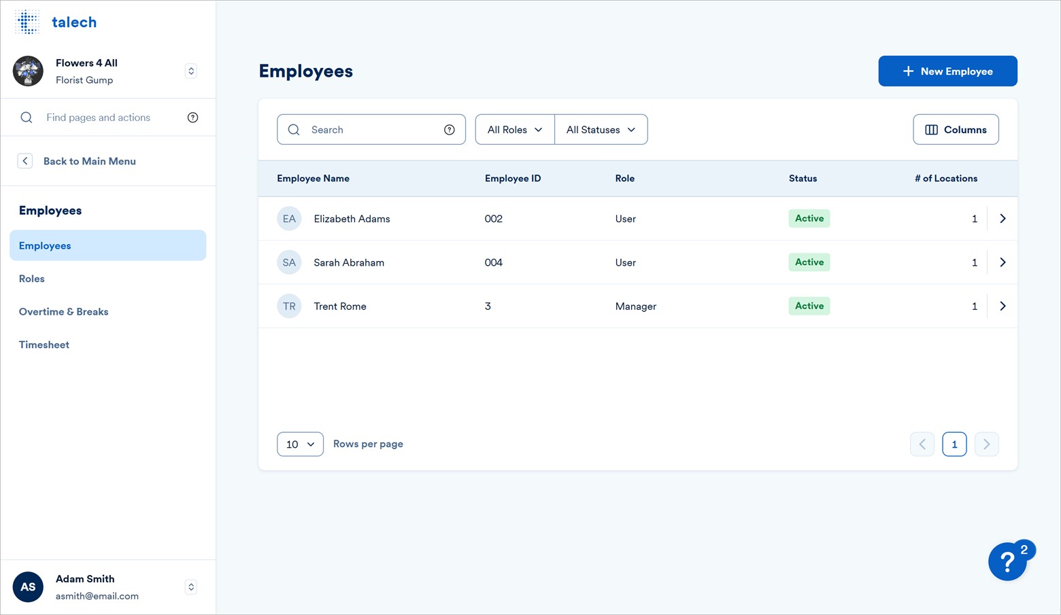The width and height of the screenshot is (1061, 615).
Task: Click the AS avatar for Adam Smith
Action: tap(28, 586)
